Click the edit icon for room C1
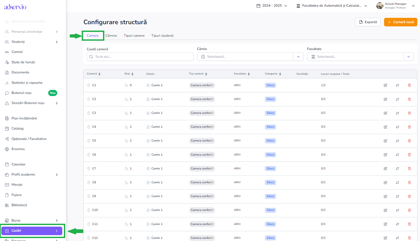Screen dimensions: 420x241 385,85
